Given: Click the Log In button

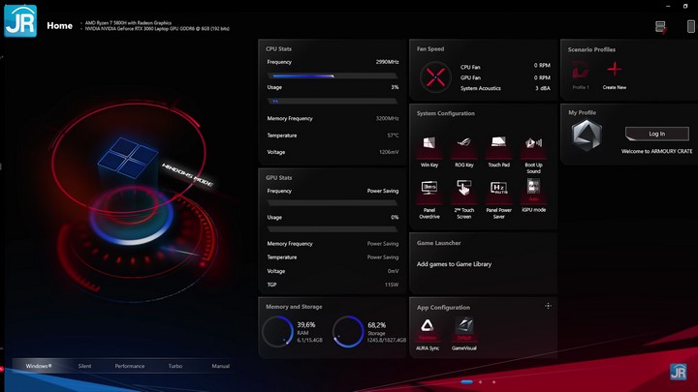Looking at the screenshot, I should pyautogui.click(x=656, y=134).
